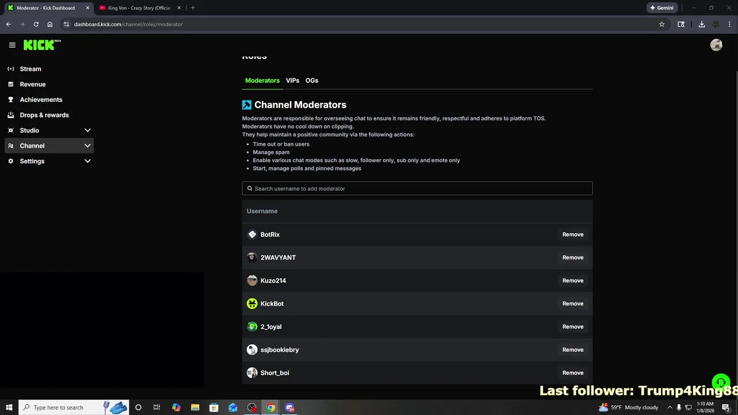Collapse the Channel section chevron

[88, 146]
